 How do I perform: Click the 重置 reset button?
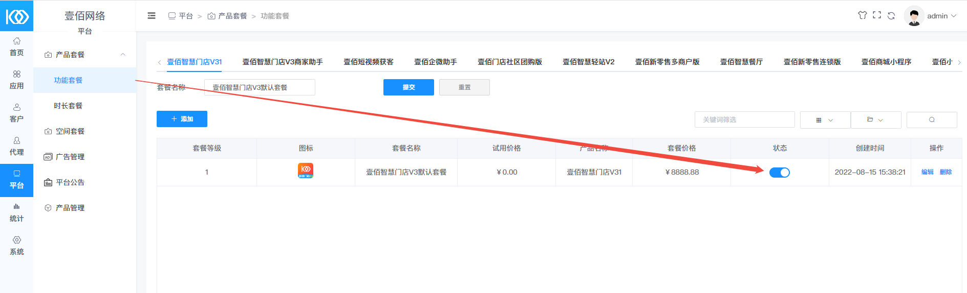[464, 87]
